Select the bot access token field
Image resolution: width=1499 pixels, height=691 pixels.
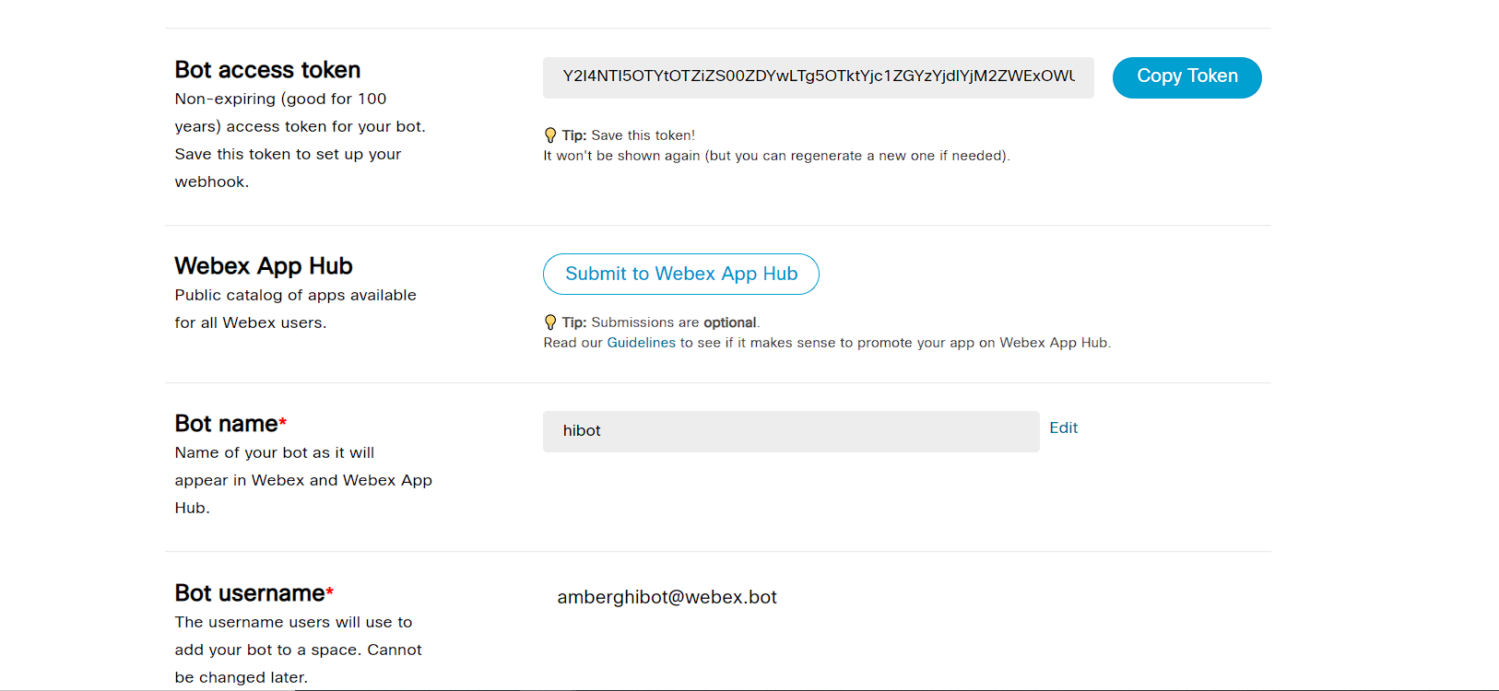(818, 77)
